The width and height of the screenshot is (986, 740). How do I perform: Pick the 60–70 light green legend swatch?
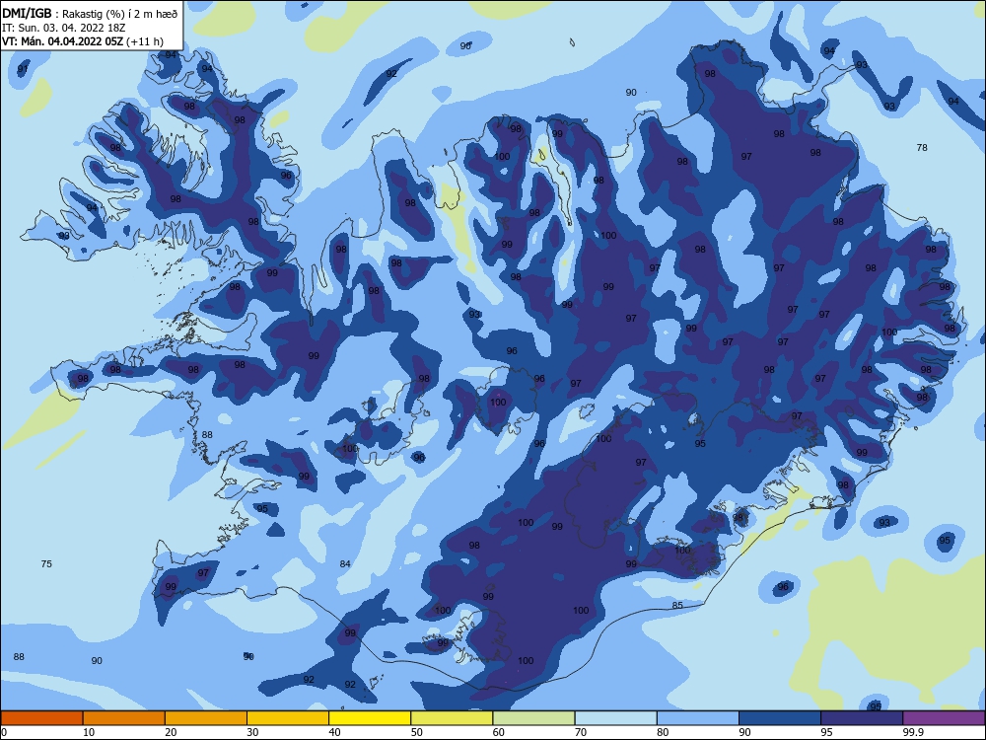click(533, 718)
